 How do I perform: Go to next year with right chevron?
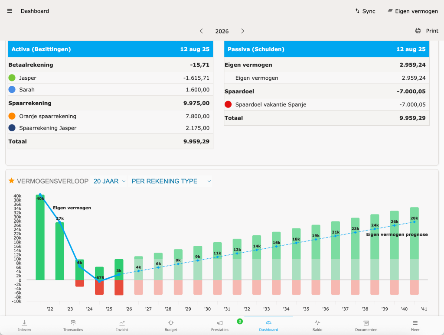242,31
